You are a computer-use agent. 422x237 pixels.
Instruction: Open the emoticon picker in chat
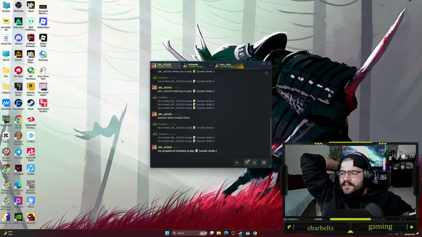(247, 162)
